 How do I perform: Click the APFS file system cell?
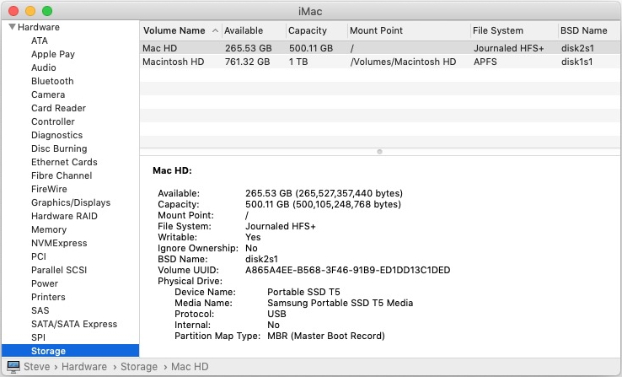coord(485,62)
